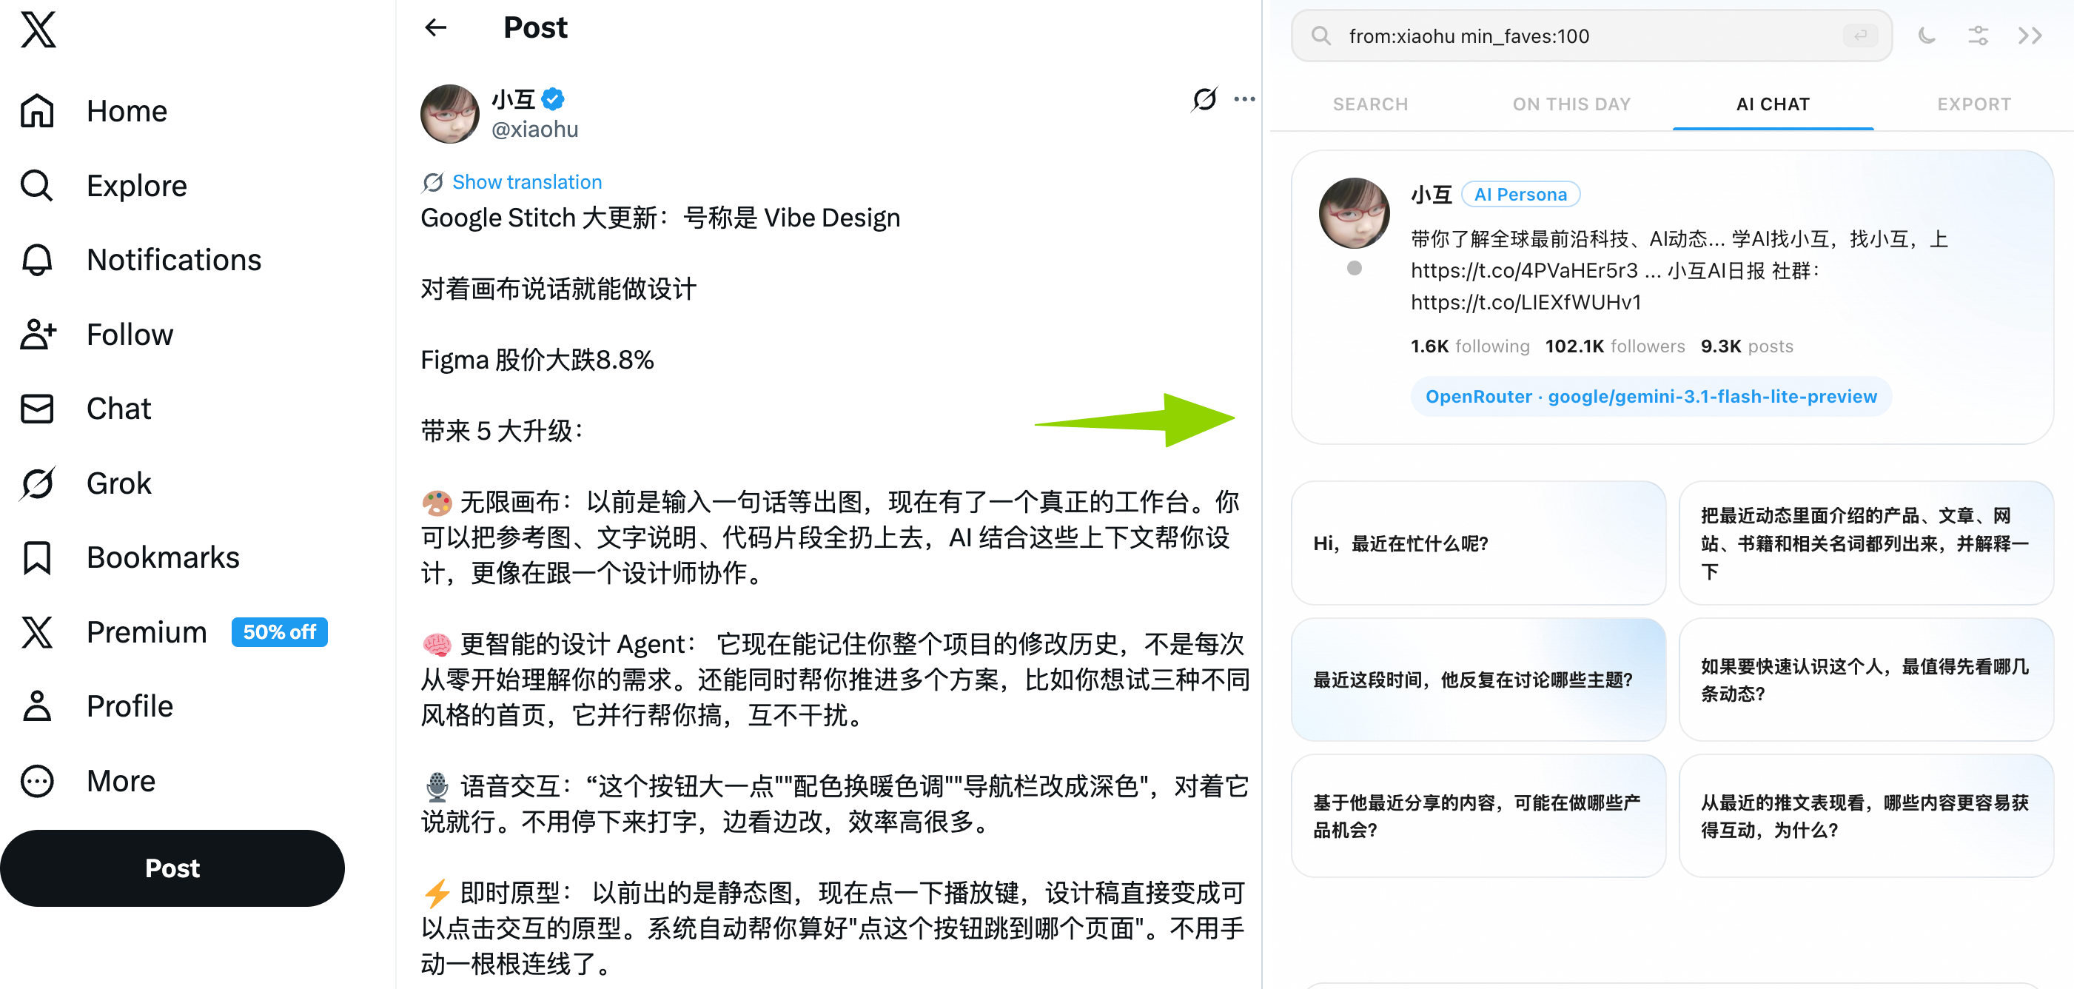Screen dimensions: 2074x989
Task: Open the Notifications bell
Action: click(38, 260)
